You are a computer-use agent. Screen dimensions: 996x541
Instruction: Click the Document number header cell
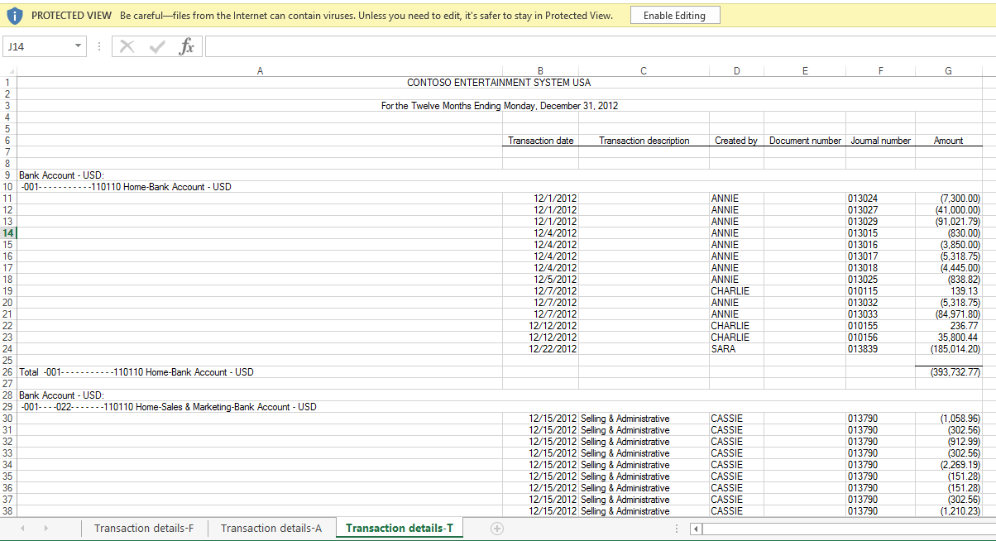805,141
